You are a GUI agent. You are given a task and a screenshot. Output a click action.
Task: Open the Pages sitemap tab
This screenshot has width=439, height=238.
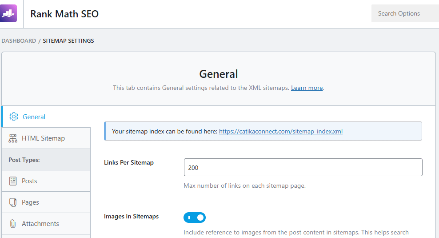point(30,202)
